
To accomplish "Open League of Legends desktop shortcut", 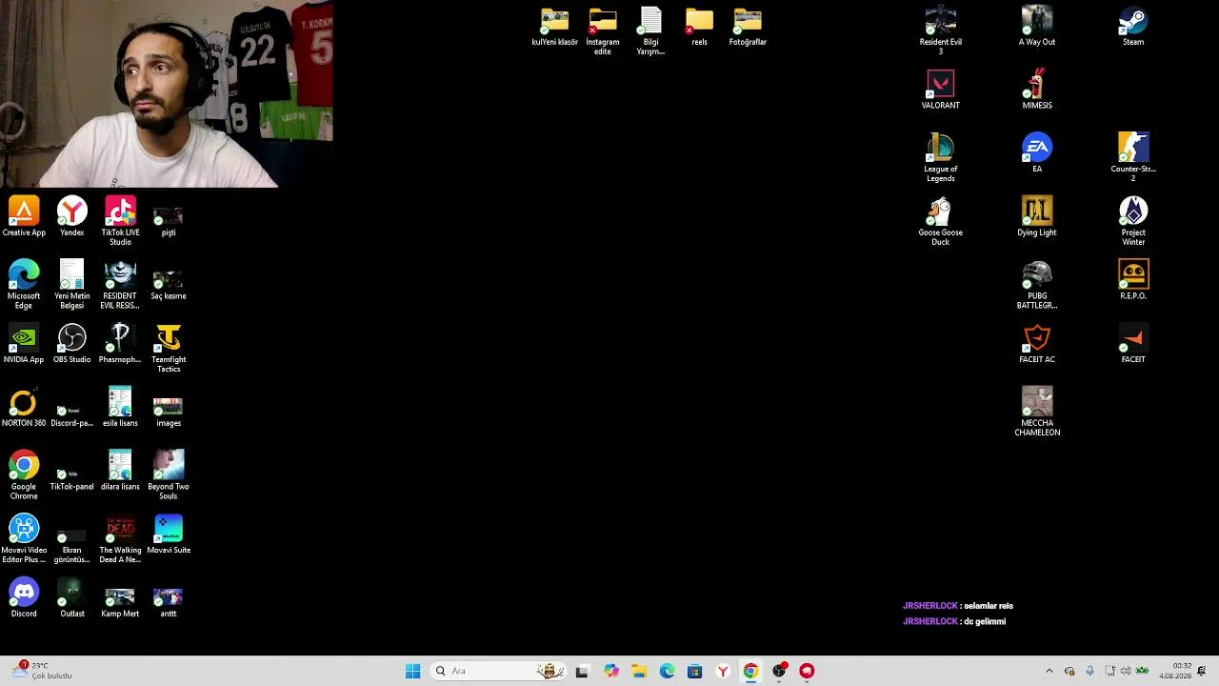I will [x=941, y=157].
